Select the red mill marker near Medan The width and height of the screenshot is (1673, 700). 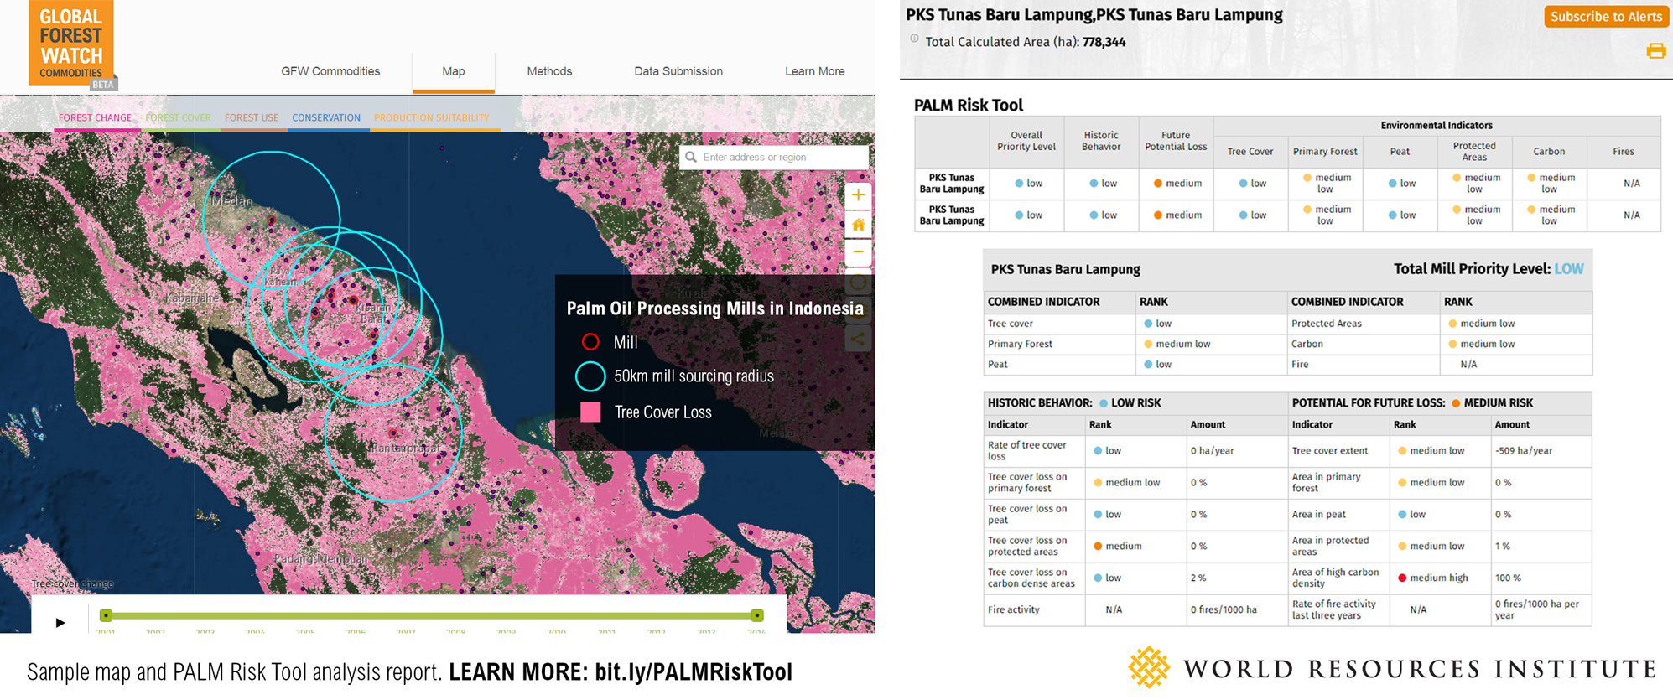coord(271,220)
